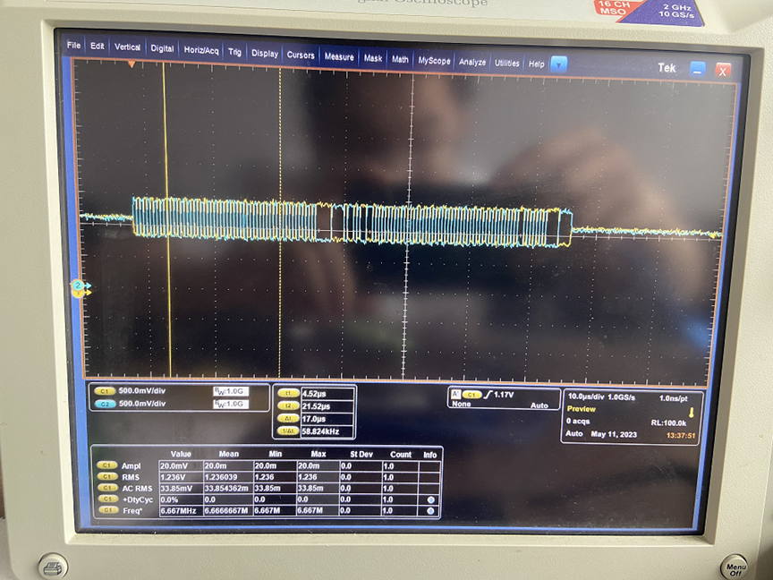
Task: Select the t1 value 4.52µs
Action: pos(327,394)
